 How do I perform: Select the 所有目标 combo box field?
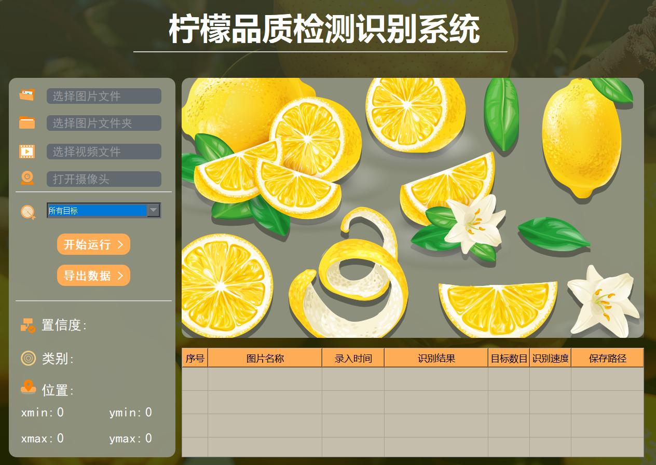(104, 210)
